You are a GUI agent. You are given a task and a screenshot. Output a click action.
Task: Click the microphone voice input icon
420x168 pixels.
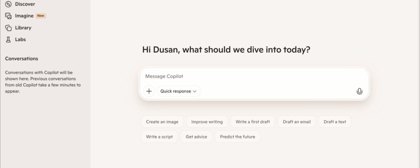[x=359, y=91]
